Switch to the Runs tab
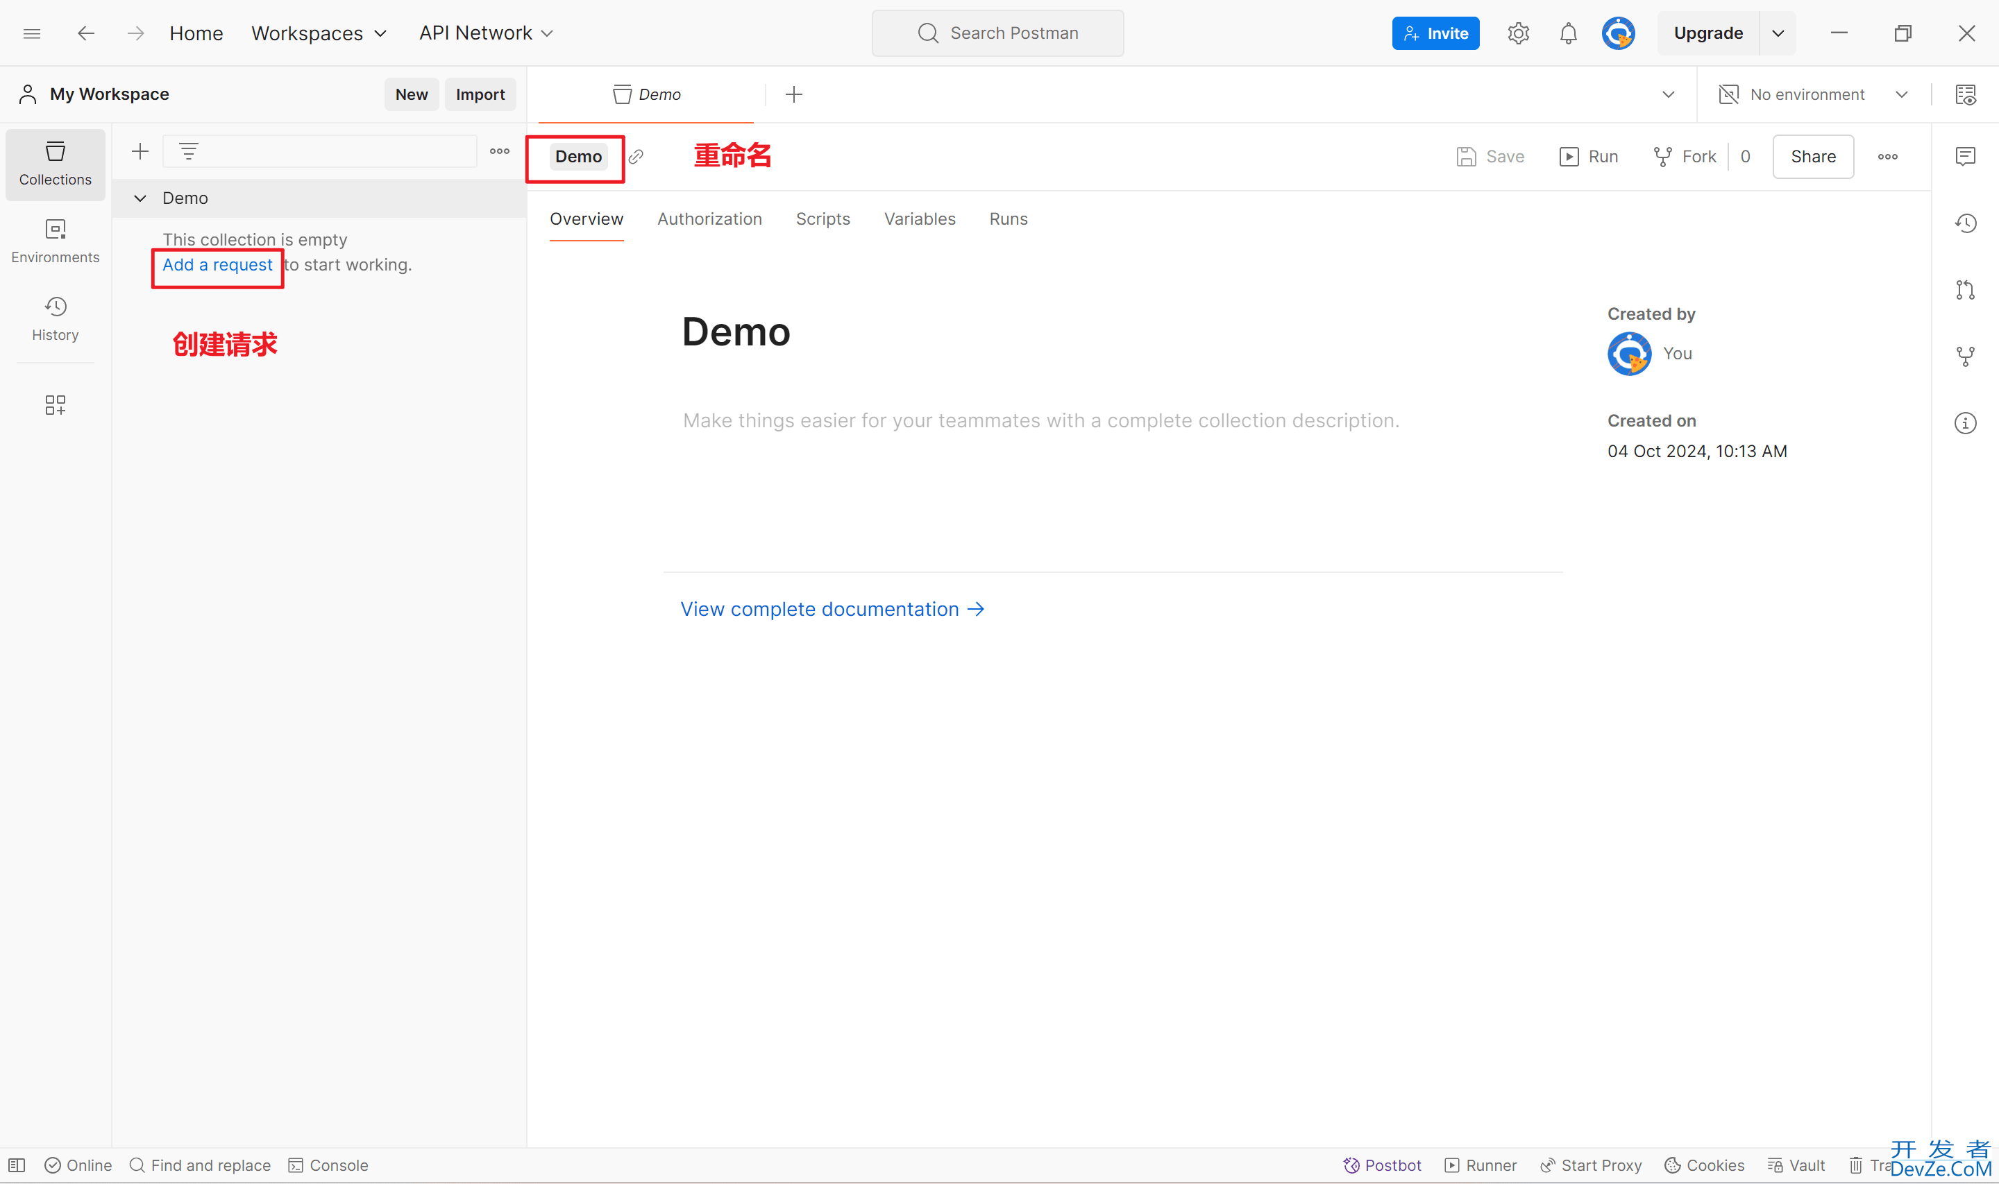The image size is (1999, 1184). coord(1009,219)
